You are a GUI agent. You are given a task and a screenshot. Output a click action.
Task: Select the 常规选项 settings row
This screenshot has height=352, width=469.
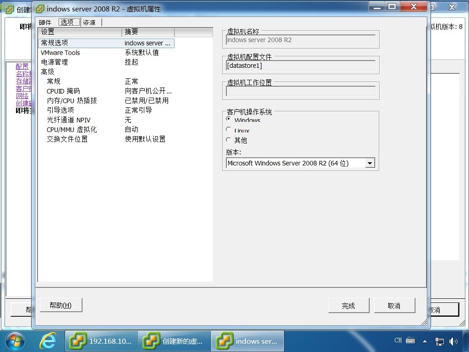(x=106, y=43)
